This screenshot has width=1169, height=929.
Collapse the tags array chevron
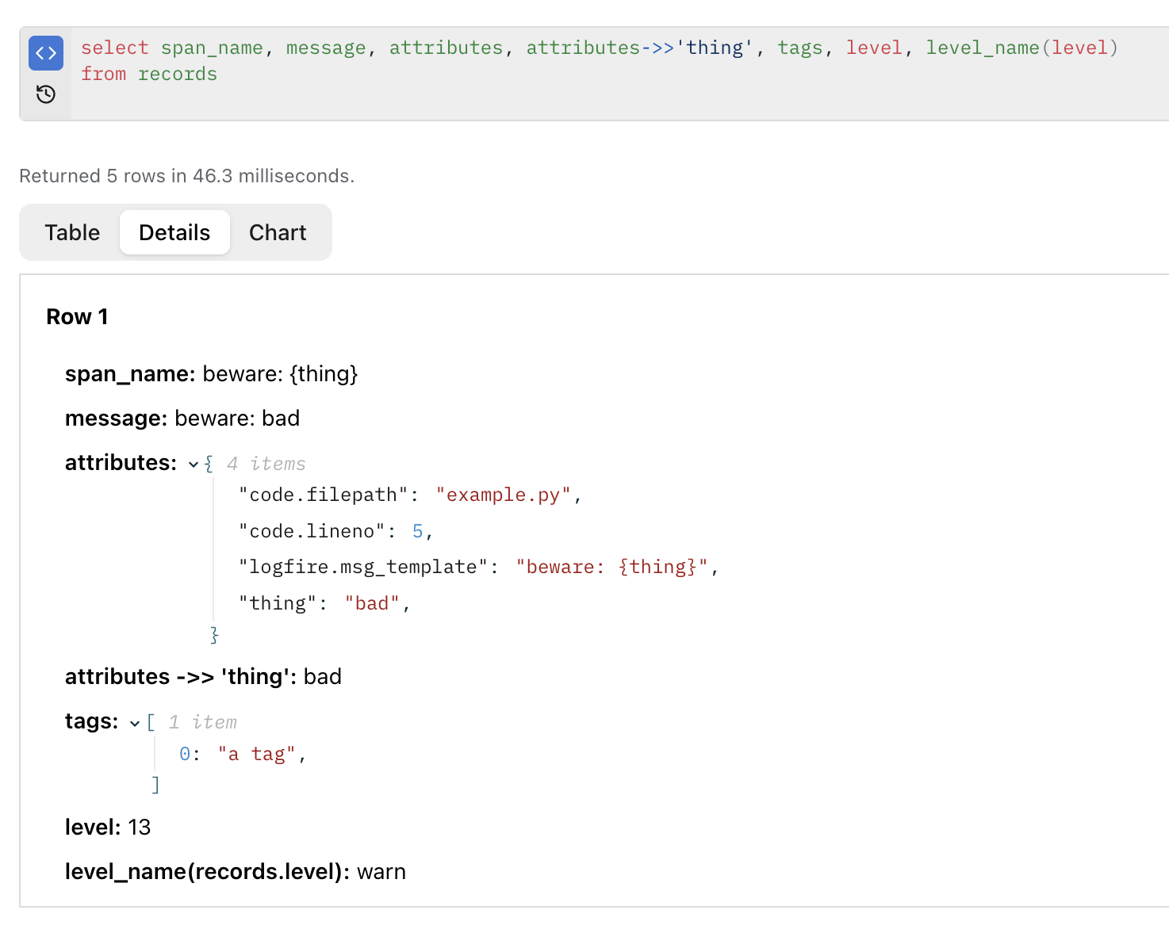click(135, 723)
